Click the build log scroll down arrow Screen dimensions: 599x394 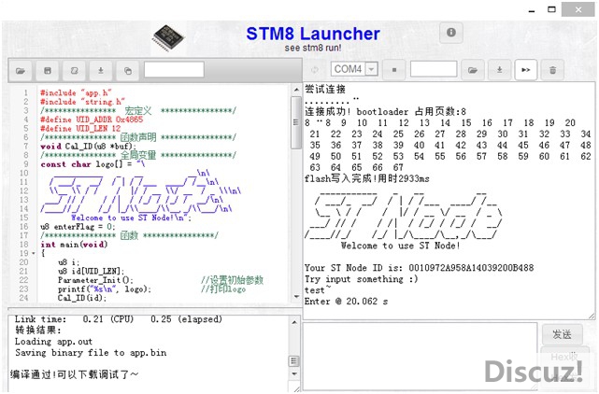(294, 373)
